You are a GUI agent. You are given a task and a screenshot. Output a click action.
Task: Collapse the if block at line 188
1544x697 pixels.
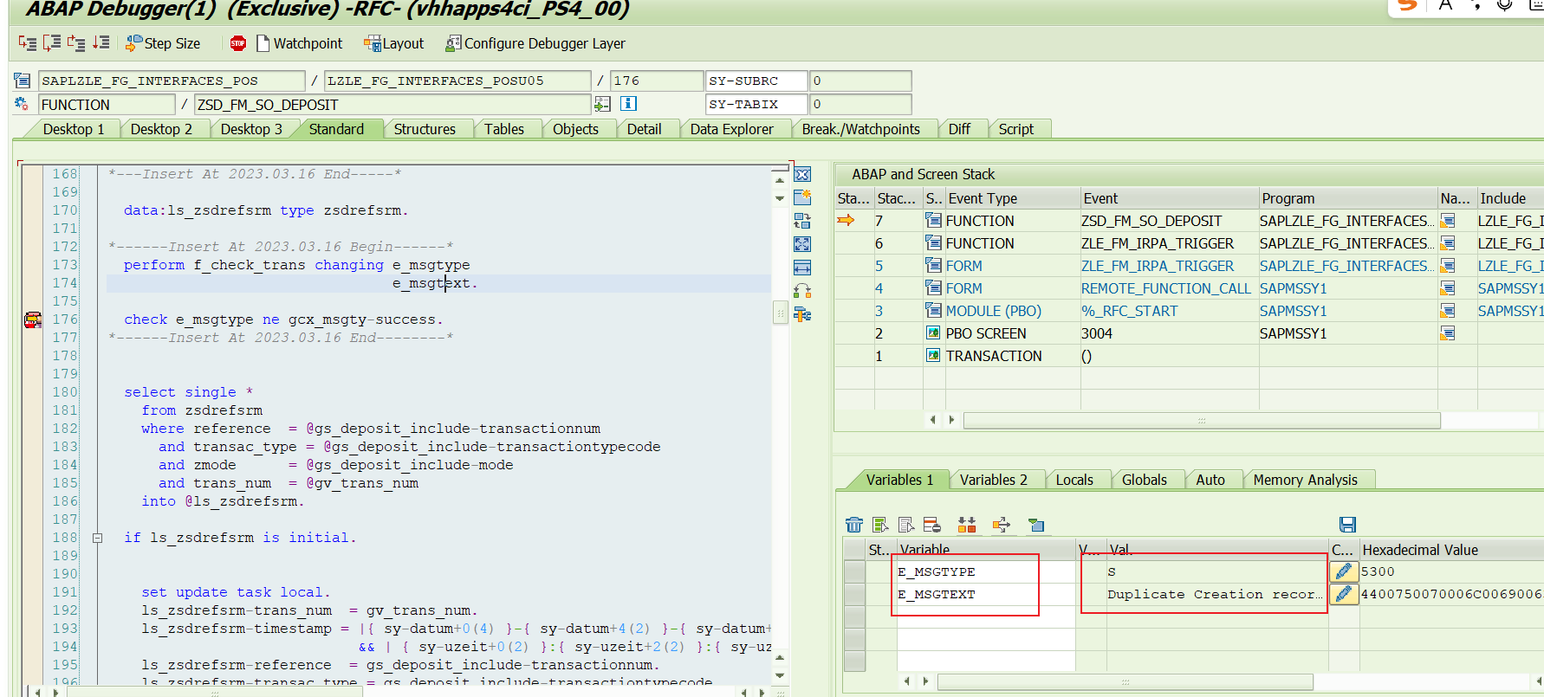tap(97, 539)
